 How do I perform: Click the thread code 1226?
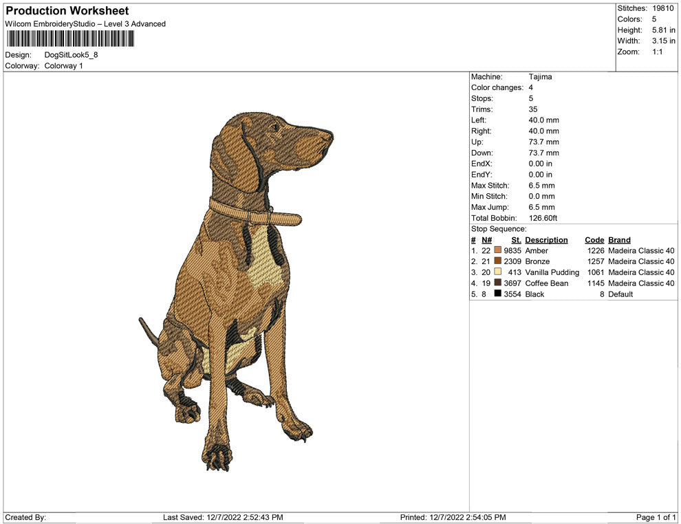[x=596, y=250]
